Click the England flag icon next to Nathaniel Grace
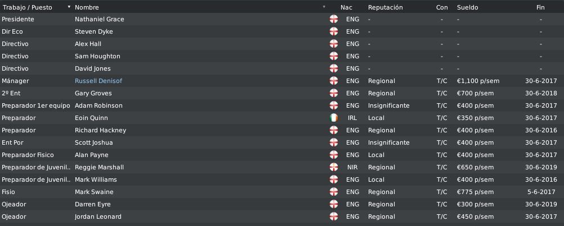This screenshot has width=564, height=226. pyautogui.click(x=334, y=19)
